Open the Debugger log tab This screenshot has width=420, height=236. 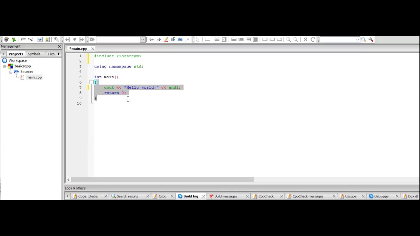381,196
